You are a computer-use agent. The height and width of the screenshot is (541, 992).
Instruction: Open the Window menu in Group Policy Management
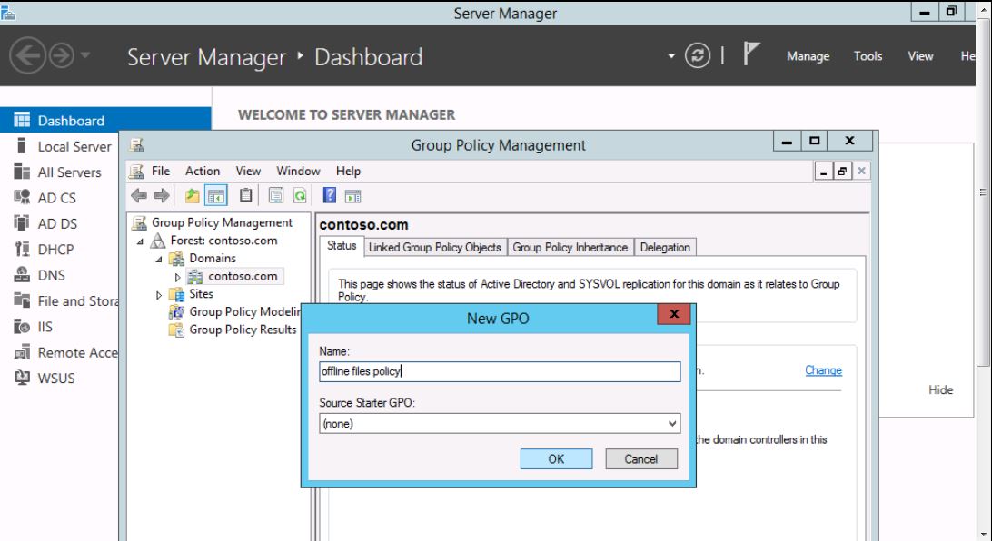pyautogui.click(x=298, y=171)
